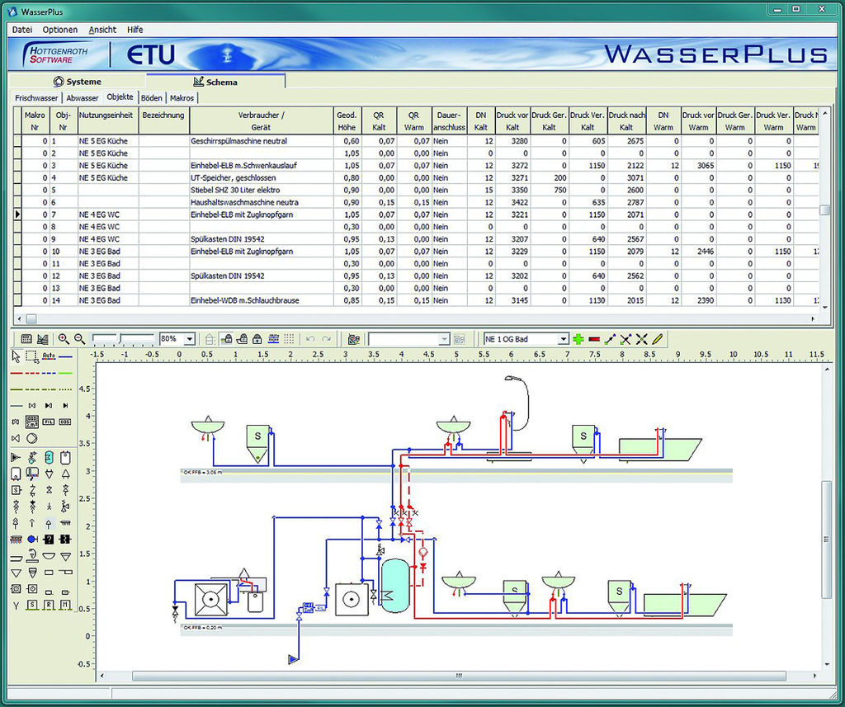
Task: Toggle the blue ruler/snap toolbar button
Action: (x=273, y=339)
